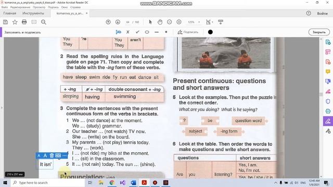
Task: Open the Главная tab
Action: point(10,14)
